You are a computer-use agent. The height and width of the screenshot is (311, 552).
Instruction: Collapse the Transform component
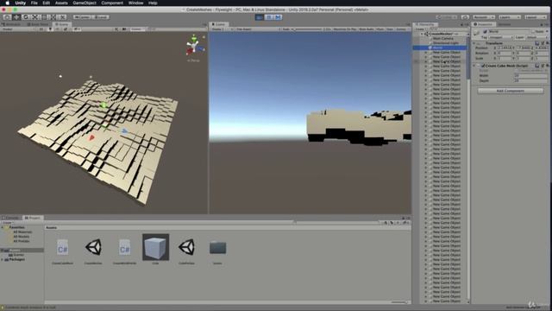coord(474,43)
